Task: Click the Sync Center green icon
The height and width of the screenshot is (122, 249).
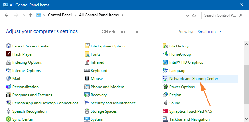Action: pos(8,119)
